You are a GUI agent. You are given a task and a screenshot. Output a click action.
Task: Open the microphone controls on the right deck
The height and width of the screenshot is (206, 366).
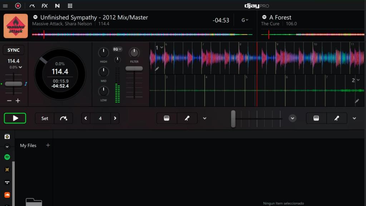click(336, 118)
